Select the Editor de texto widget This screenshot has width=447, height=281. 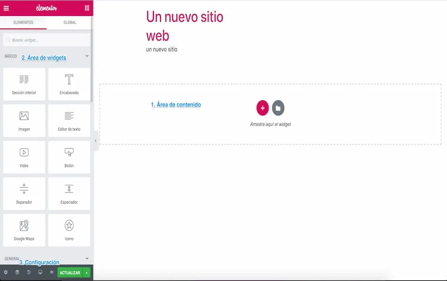pyautogui.click(x=69, y=120)
